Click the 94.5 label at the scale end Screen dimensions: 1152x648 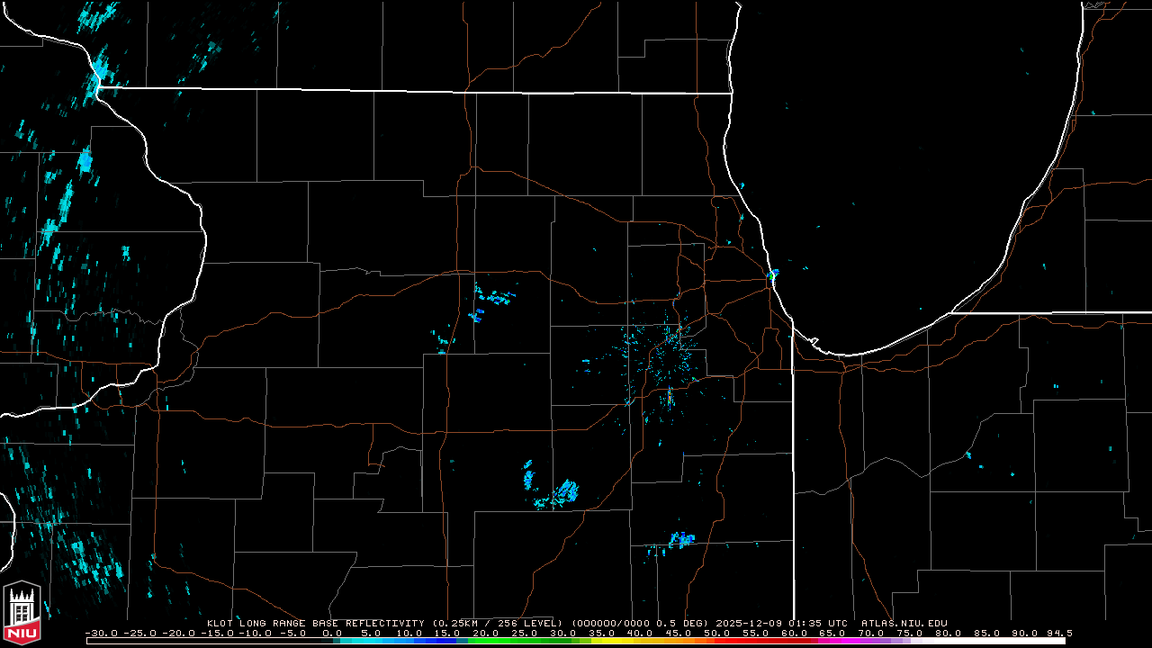point(1057,634)
